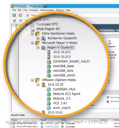Image resolution: width=119 pixels, height=128 pixels.
Task: Select host 10.0.10.35
Action: point(55,85)
